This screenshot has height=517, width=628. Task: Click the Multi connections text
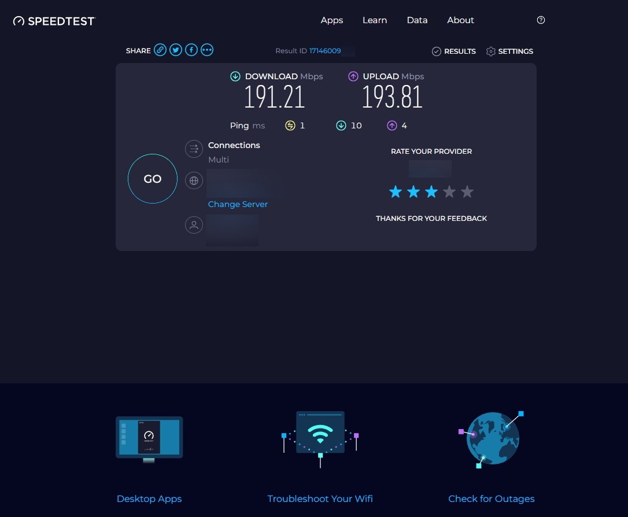tap(219, 160)
